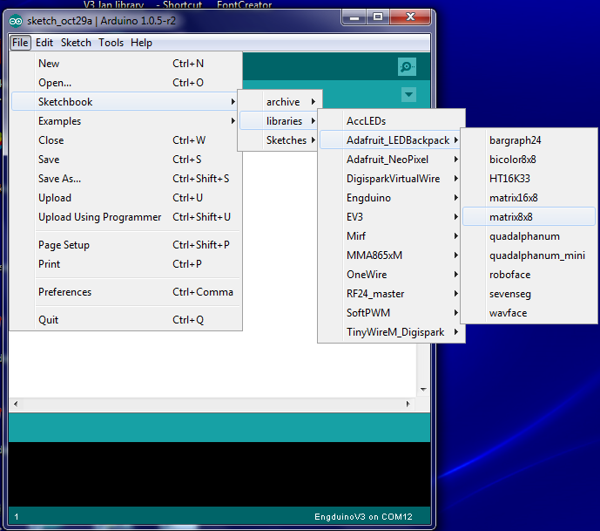Open the wavface example
Screen dimensions: 600x531
coord(529,313)
